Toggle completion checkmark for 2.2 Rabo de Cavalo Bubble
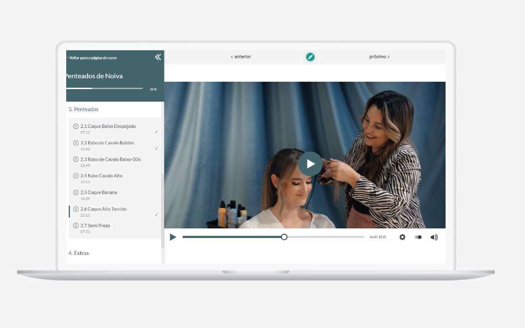This screenshot has width=525, height=328. click(x=157, y=148)
